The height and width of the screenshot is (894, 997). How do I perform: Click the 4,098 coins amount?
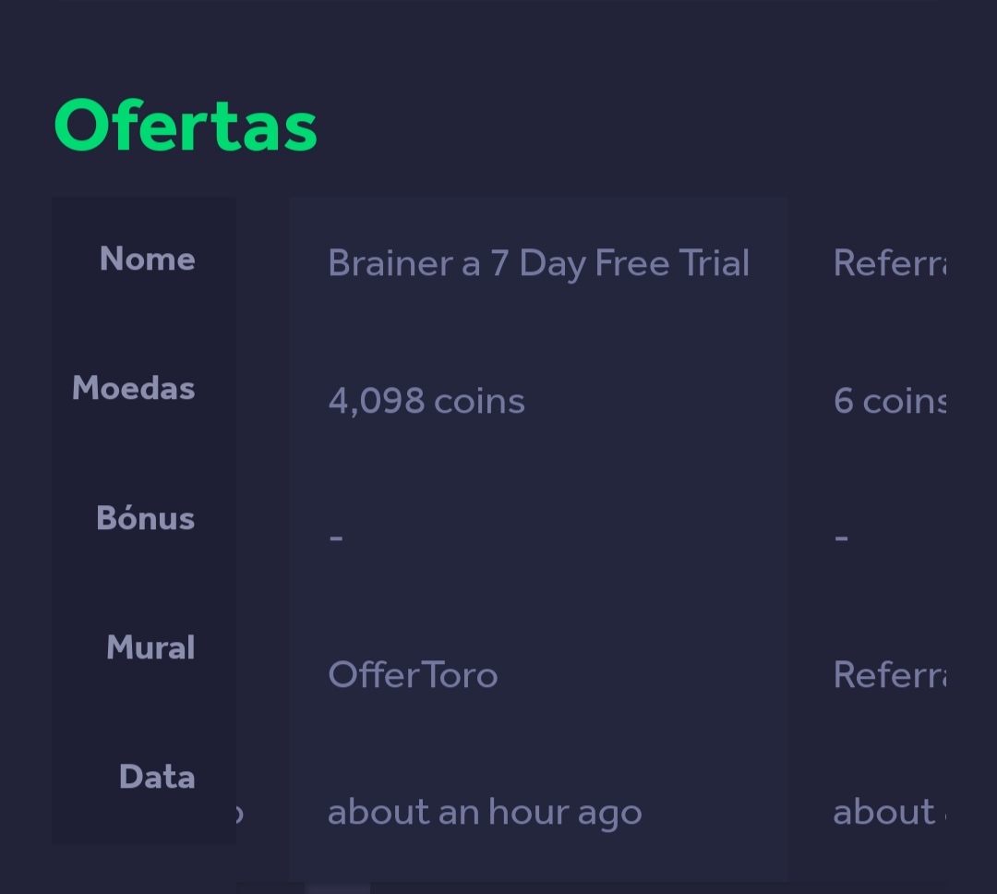coord(426,402)
